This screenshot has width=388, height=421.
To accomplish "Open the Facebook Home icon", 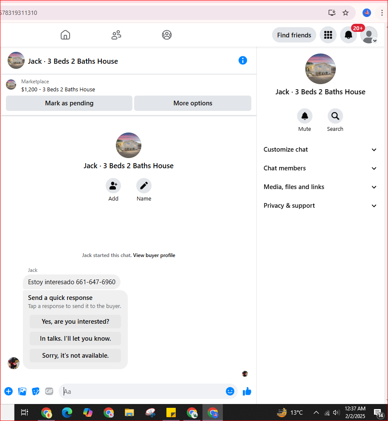I will [x=65, y=35].
